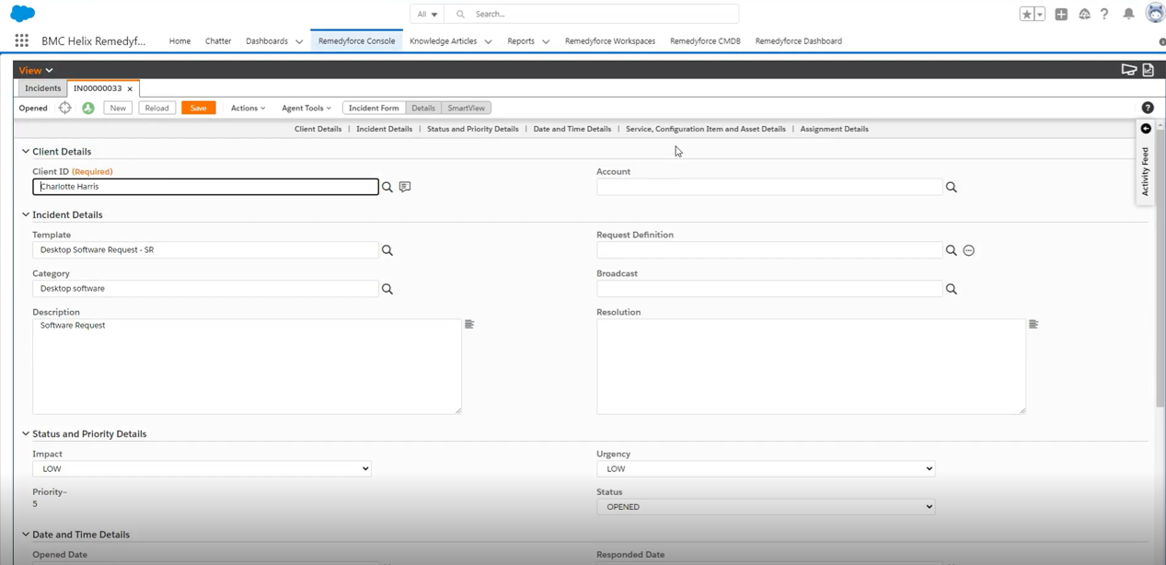
Task: Click into the Resolution text area
Action: [810, 366]
